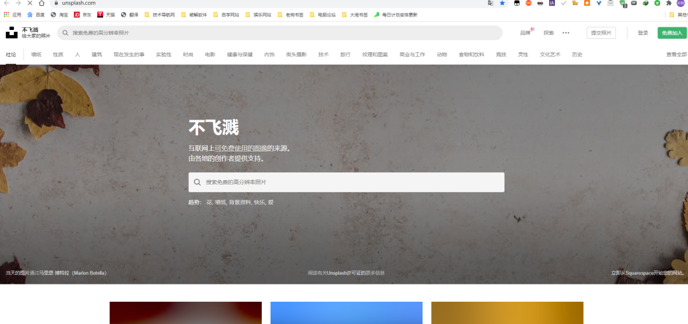Click the browser home icon
Image resolution: width=688 pixels, height=324 pixels.
click(42, 3)
